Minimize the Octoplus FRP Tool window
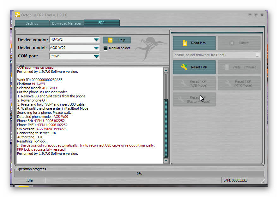 click(x=250, y=15)
